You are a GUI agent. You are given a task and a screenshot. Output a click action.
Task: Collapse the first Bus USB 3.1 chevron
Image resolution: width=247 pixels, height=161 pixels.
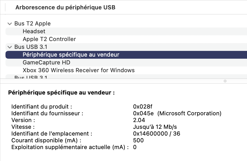10,47
